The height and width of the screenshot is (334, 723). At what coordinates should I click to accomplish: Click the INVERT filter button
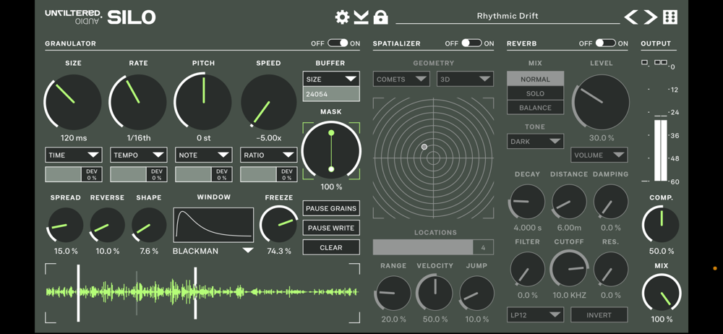[x=599, y=314]
